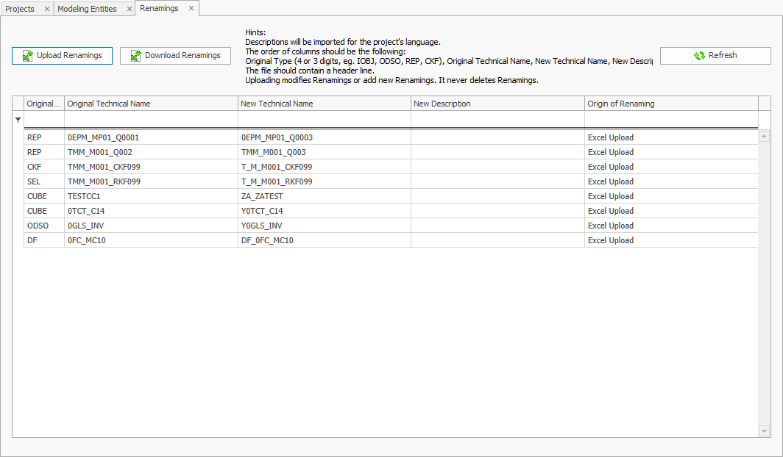The height and width of the screenshot is (457, 783).
Task: Close the Renamings tab using its X icon
Action: click(x=191, y=8)
